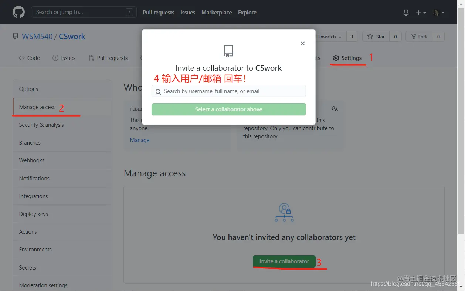Click the people icon in access card
This screenshot has width=465, height=291.
(x=335, y=109)
